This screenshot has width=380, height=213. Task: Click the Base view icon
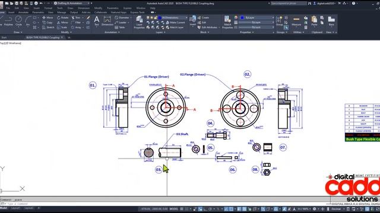pos(331,21)
